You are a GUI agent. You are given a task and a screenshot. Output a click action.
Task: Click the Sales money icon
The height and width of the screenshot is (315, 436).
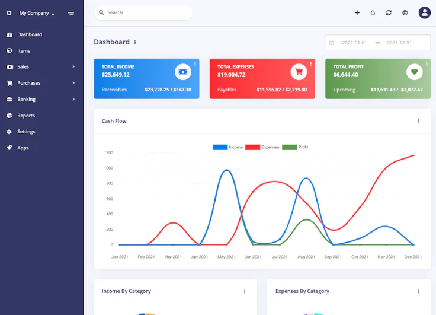[x=9, y=67]
